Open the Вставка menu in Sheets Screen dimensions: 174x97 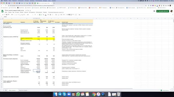(17, 12)
